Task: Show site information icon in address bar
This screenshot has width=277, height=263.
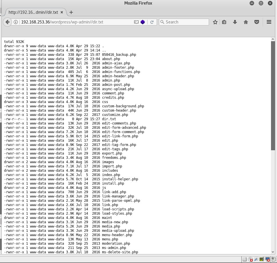Action: click(x=16, y=22)
